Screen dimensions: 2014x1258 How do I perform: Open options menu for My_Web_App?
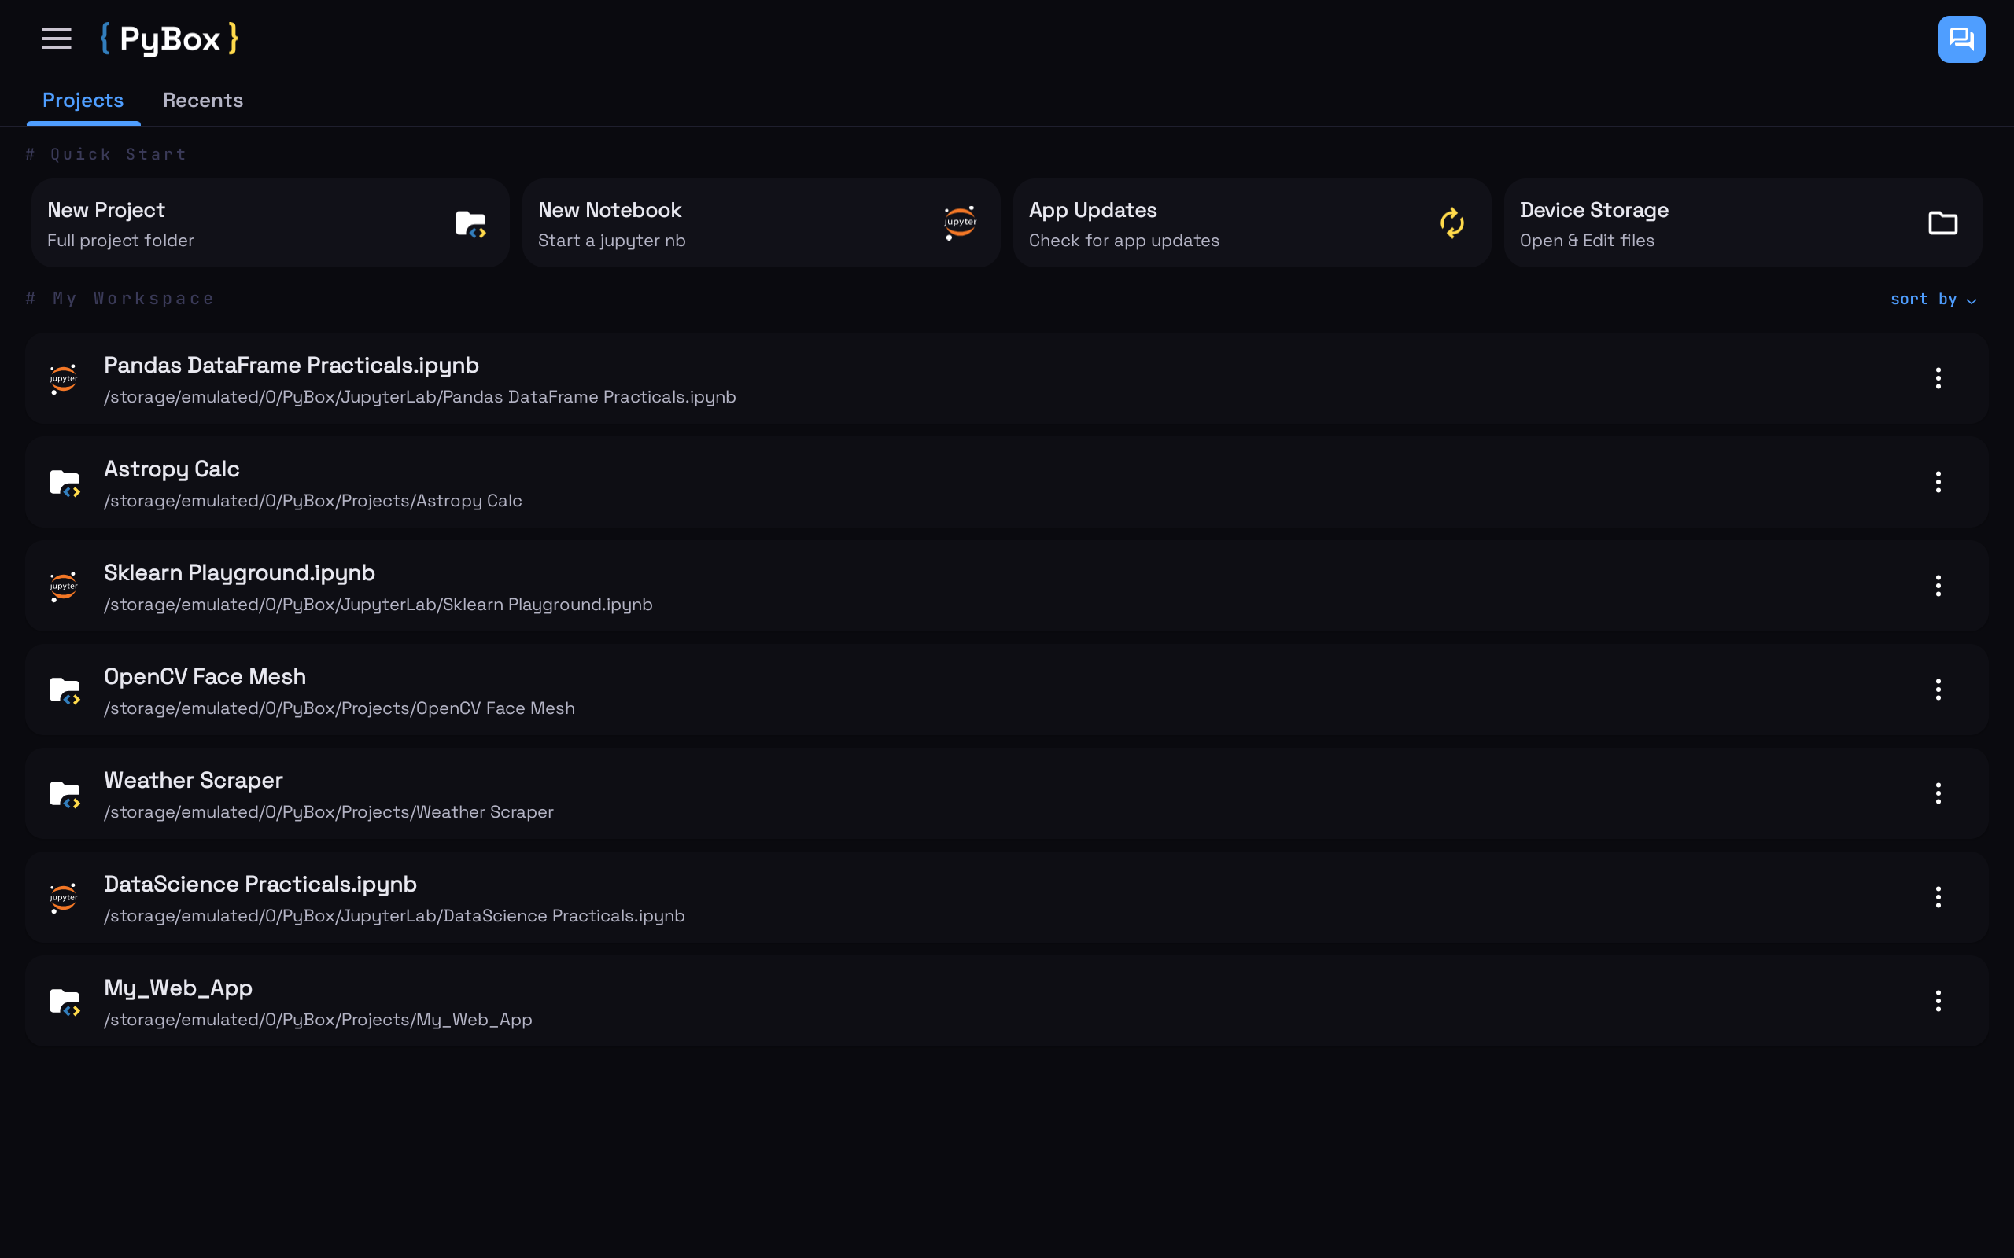[1938, 1001]
